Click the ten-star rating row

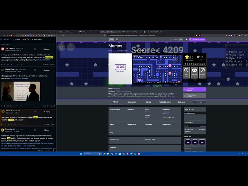195,64
